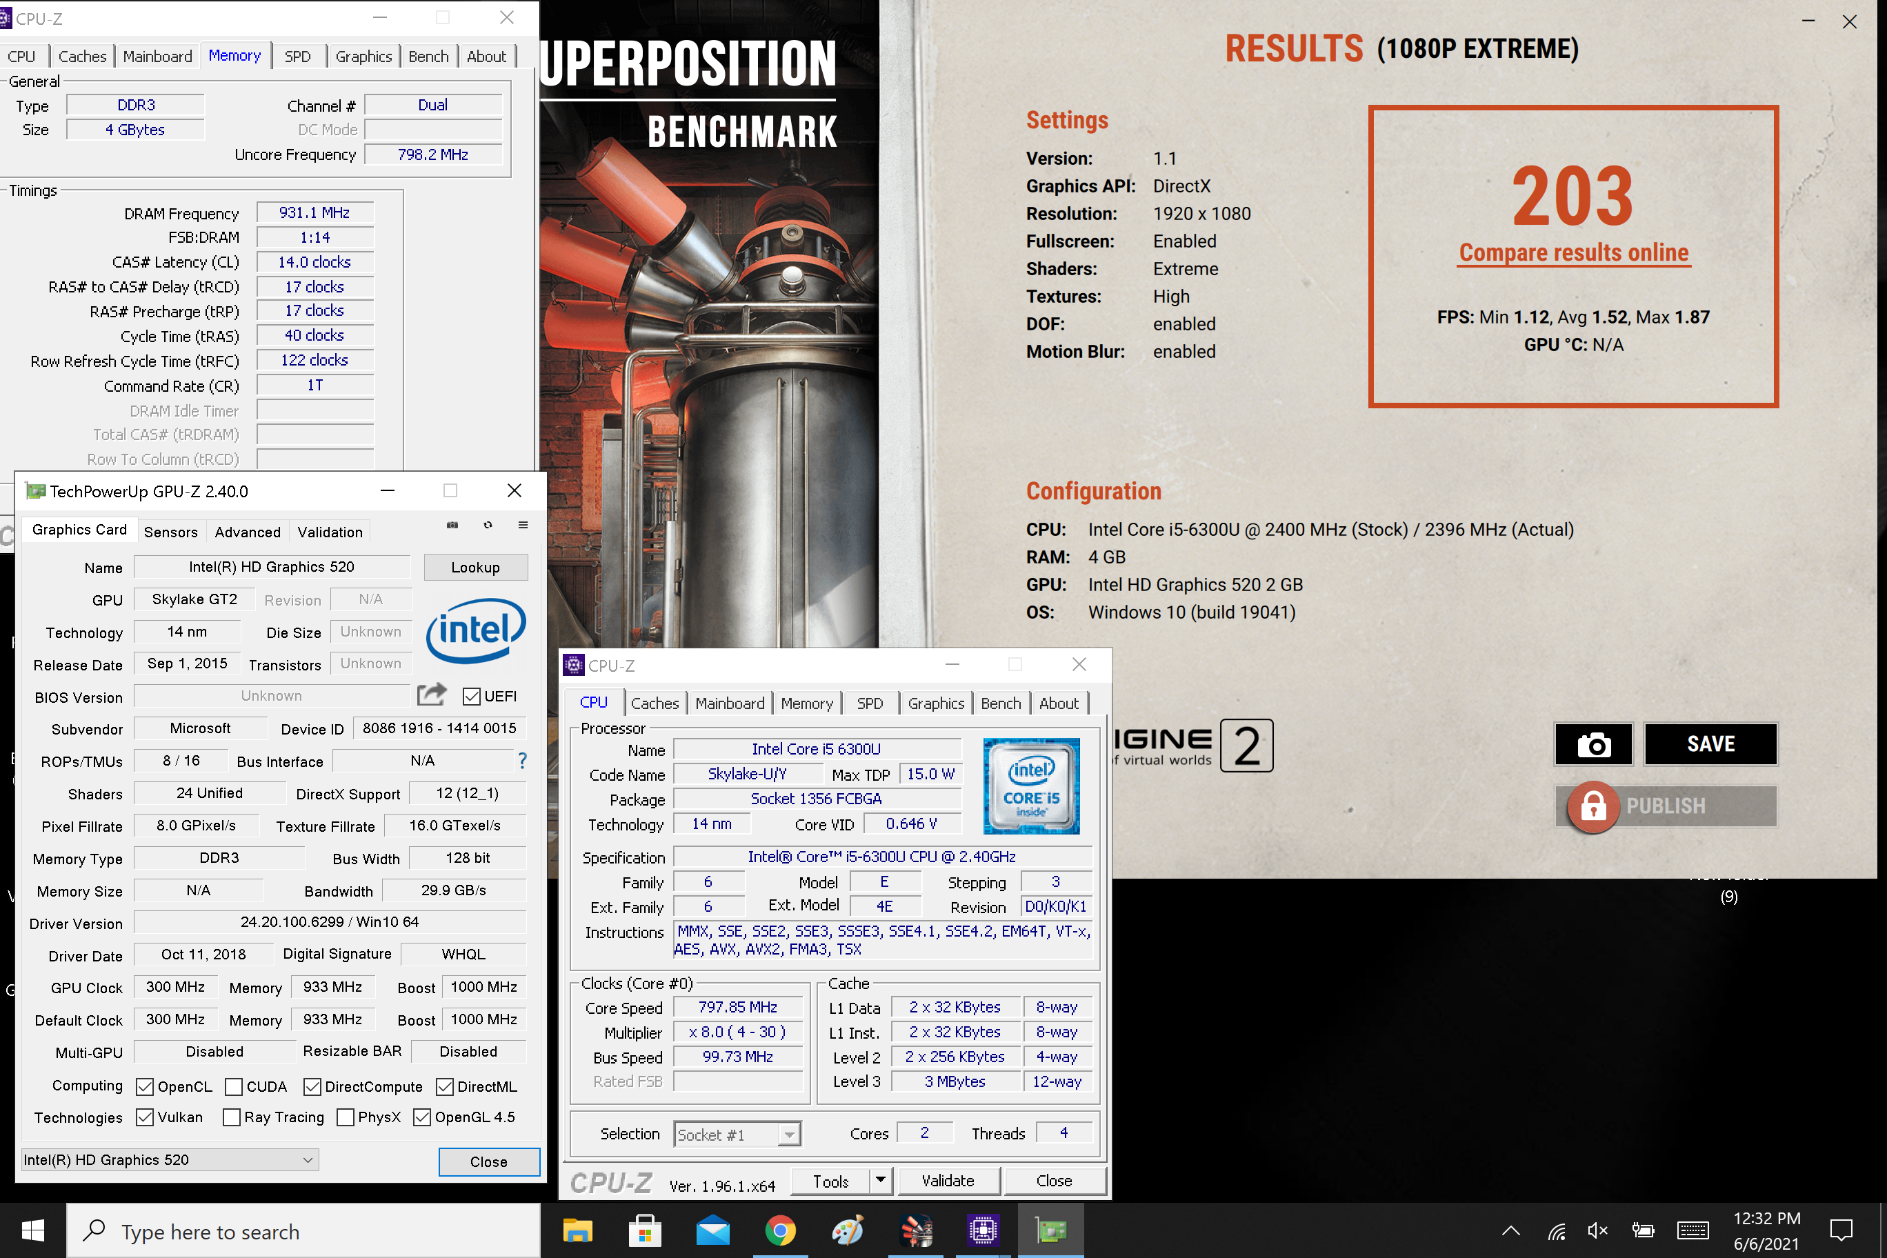
Task: Click the SAVE button in Superposition
Action: pos(1710,745)
